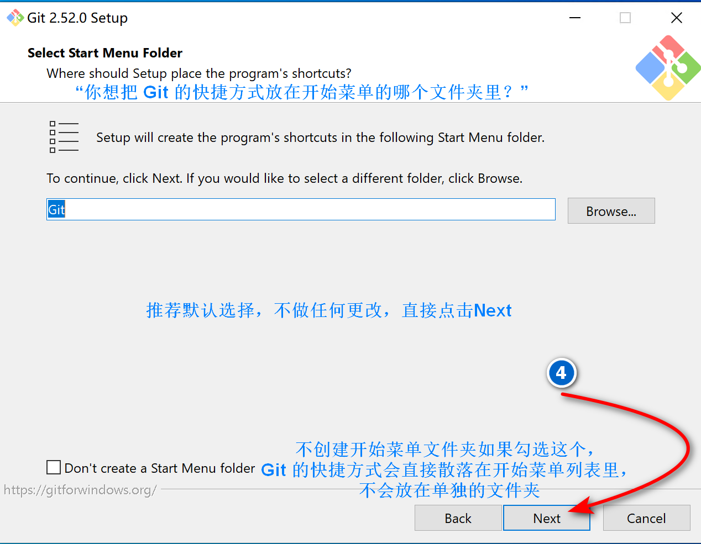
Task: Click the Git 2.52.0 Setup title text
Action: (x=77, y=18)
